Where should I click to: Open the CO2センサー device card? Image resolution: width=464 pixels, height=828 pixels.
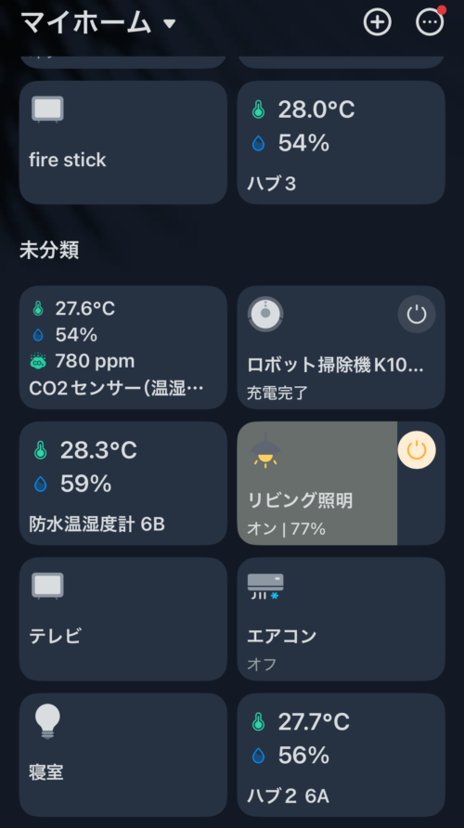tap(123, 347)
